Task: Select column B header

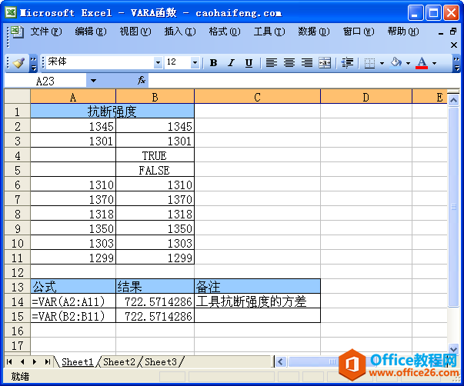Action: coord(155,97)
